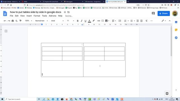This screenshot has width=180, height=101.
Task: Open Keep in the side panel
Action: click(x=176, y=30)
